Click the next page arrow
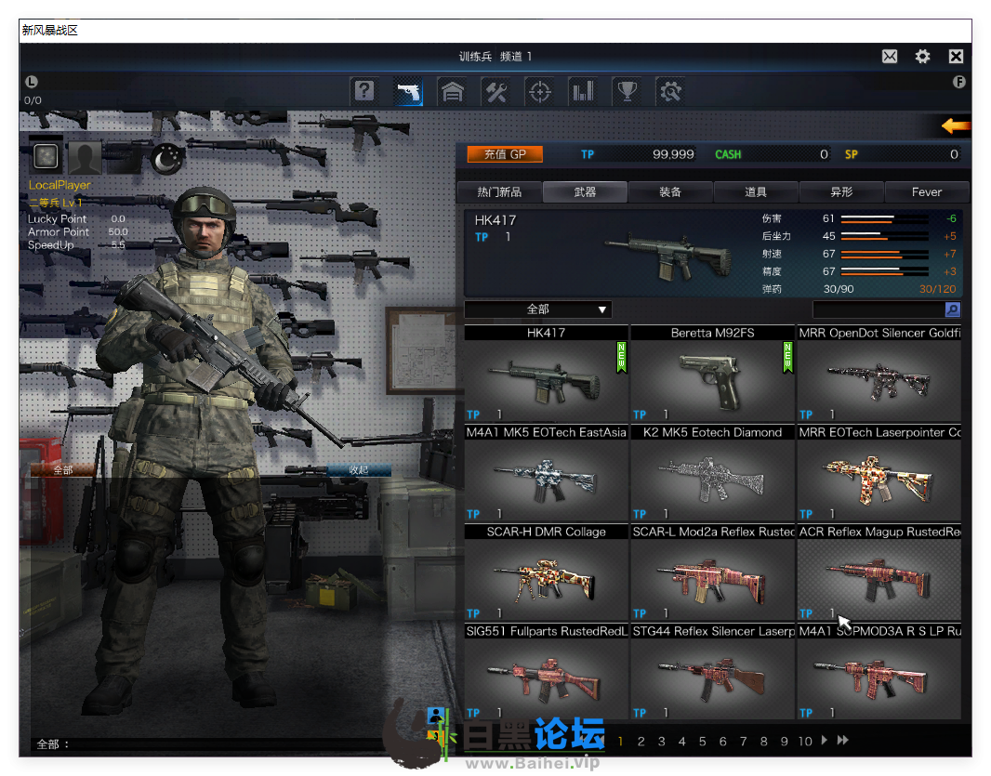Image resolution: width=991 pixels, height=776 pixels. [825, 740]
